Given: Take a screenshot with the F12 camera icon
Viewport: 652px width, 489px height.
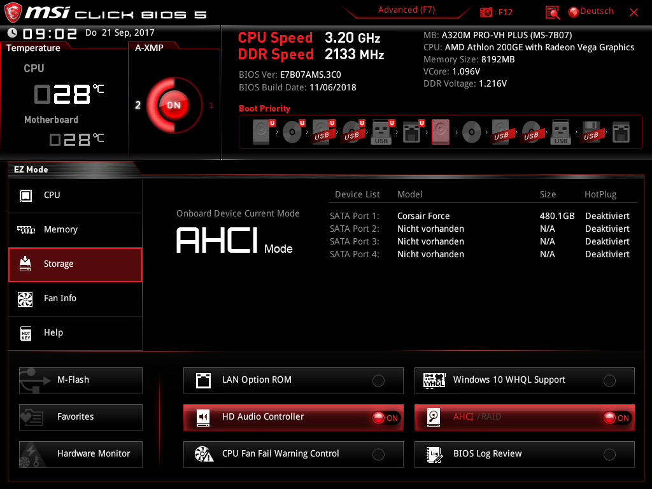Looking at the screenshot, I should coord(486,12).
